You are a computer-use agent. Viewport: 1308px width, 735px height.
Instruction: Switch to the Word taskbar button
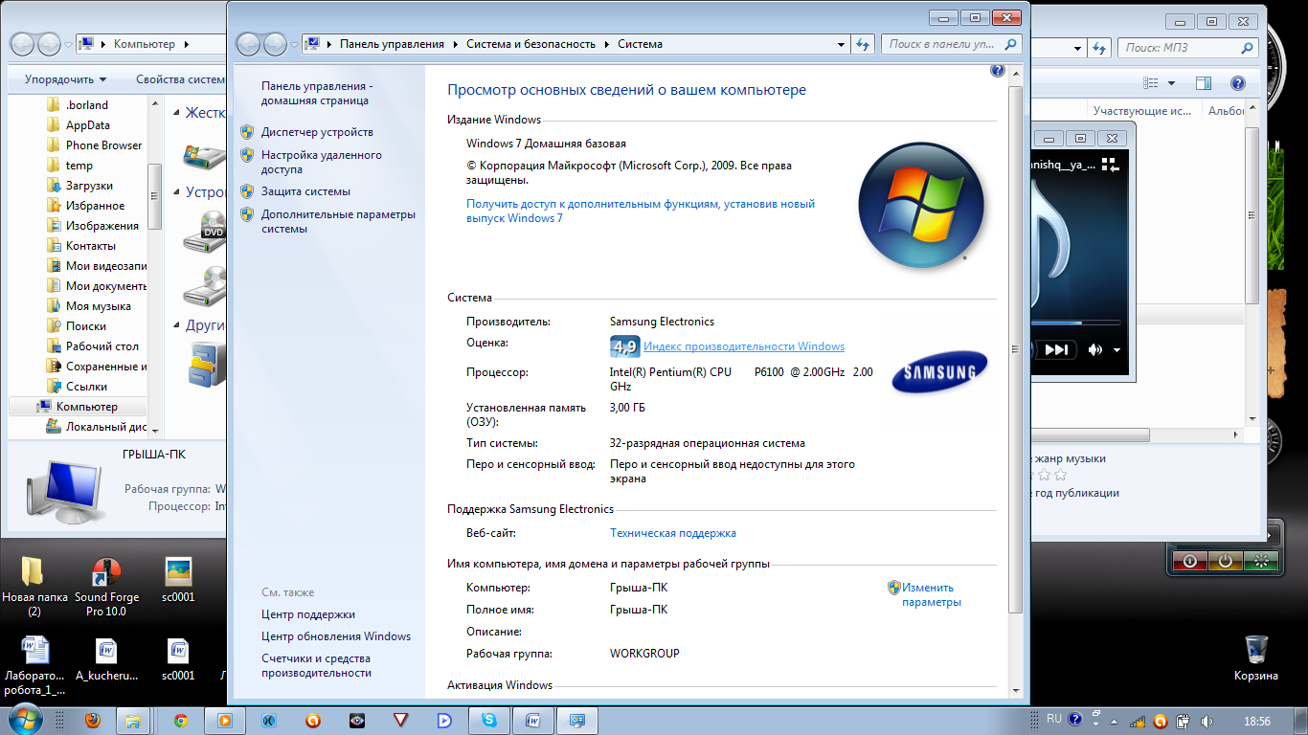(x=533, y=720)
